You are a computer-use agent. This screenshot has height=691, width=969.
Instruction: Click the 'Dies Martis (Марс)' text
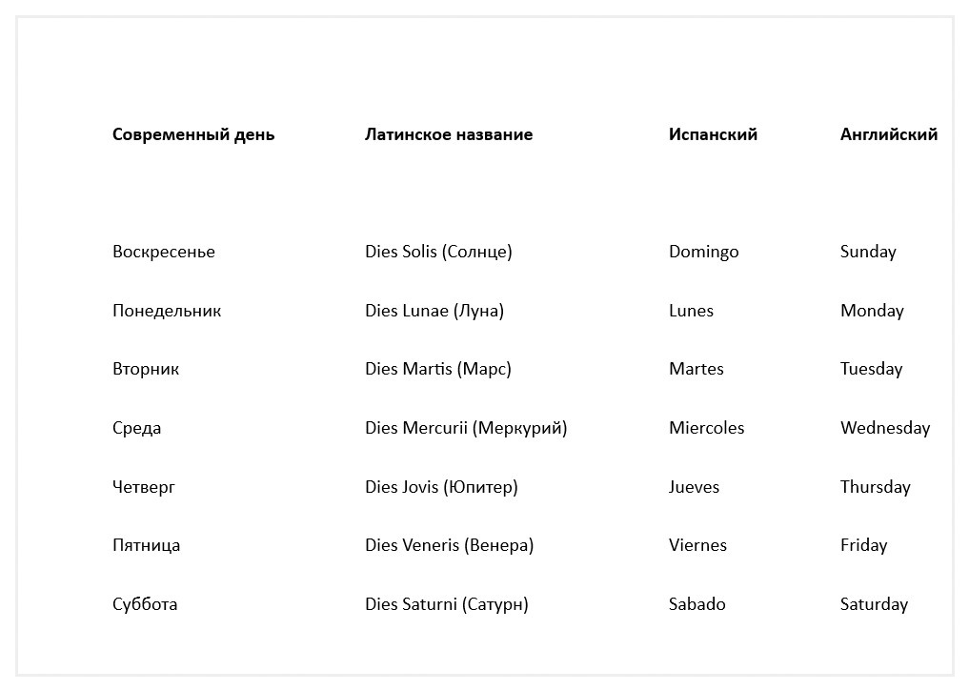click(x=438, y=369)
